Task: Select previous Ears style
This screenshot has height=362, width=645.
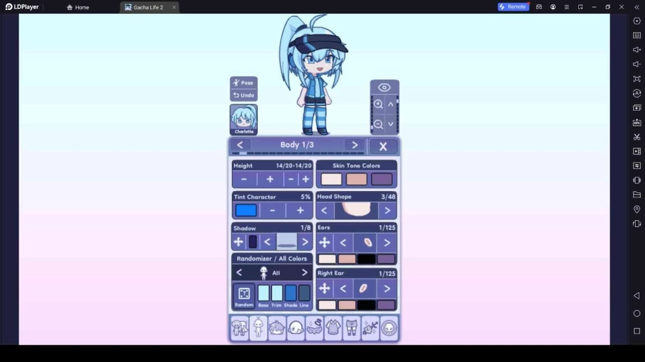Action: pos(343,243)
